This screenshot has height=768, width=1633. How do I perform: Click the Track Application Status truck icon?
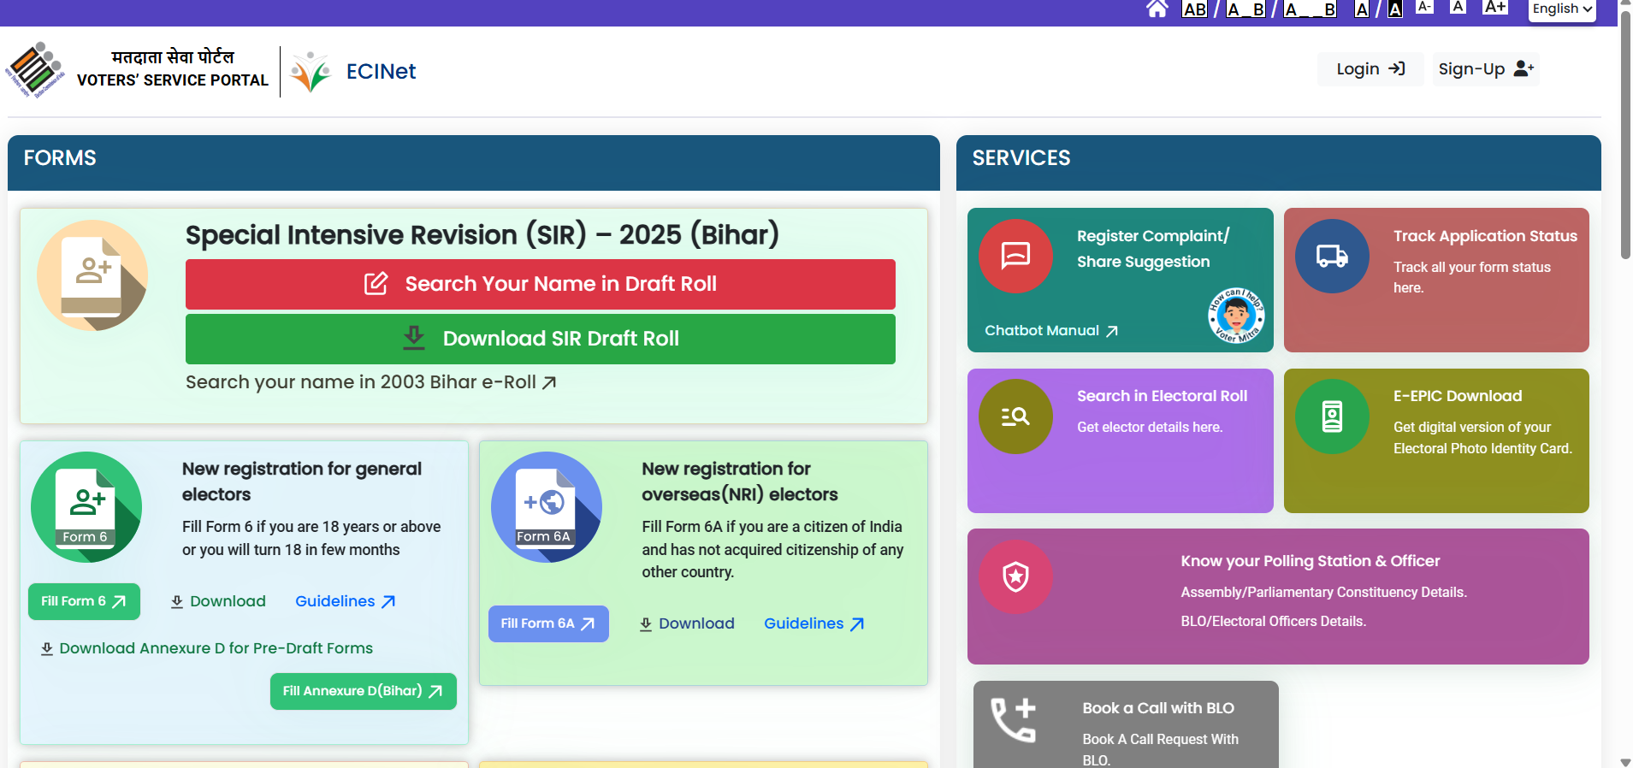(x=1332, y=257)
